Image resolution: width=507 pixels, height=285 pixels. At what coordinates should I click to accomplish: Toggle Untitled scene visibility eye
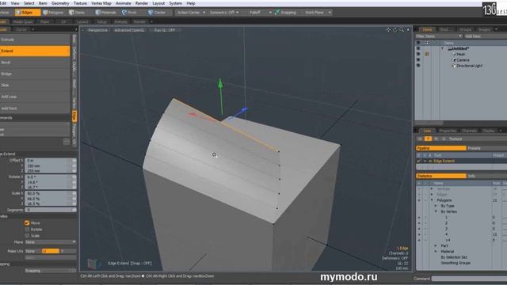(418, 48)
